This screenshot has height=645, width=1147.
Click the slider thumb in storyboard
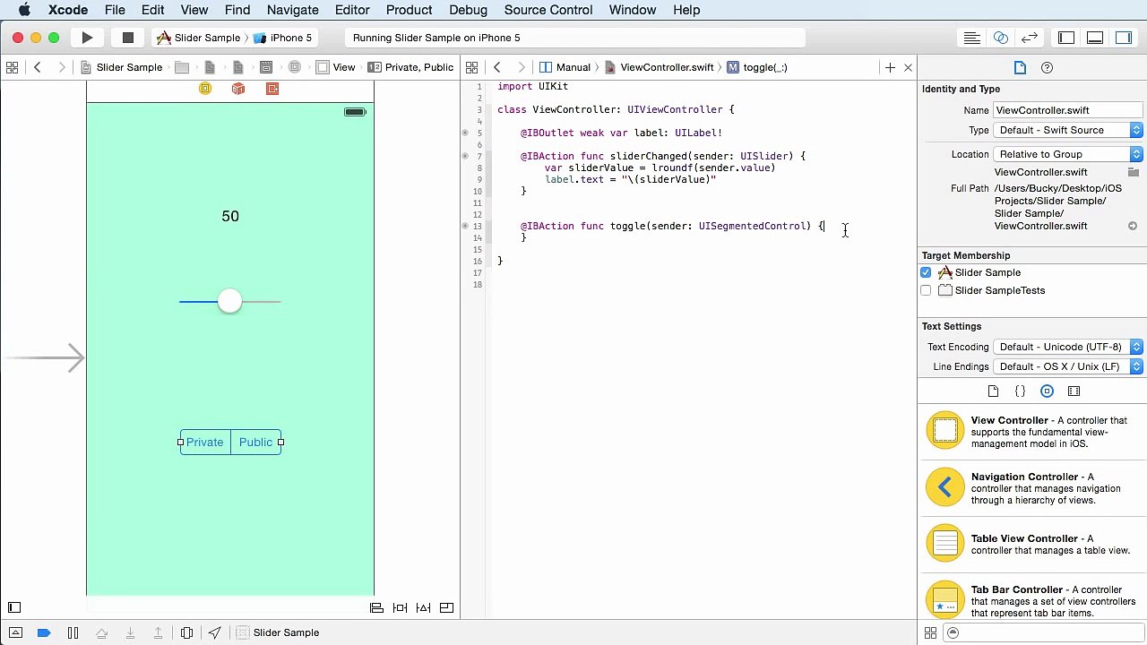click(x=229, y=301)
